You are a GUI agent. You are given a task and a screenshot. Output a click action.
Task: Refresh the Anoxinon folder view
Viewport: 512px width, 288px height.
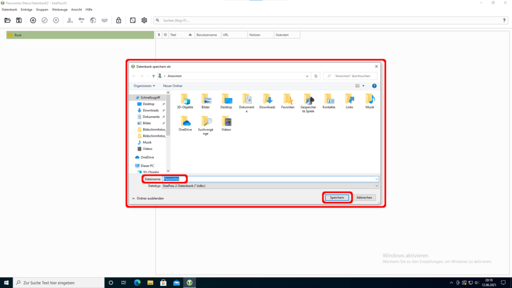316,76
